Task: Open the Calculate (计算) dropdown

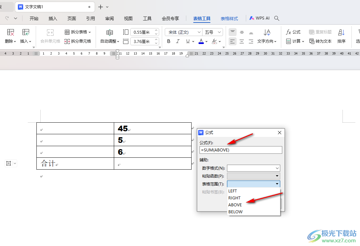Action: (x=295, y=41)
